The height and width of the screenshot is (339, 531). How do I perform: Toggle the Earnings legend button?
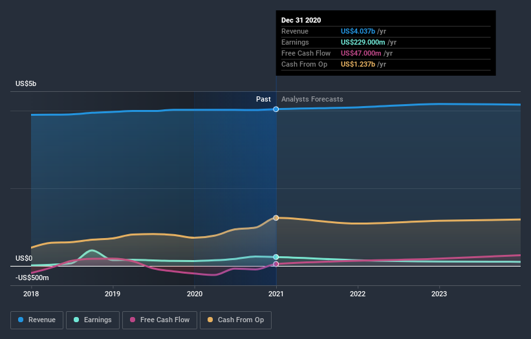click(92, 320)
